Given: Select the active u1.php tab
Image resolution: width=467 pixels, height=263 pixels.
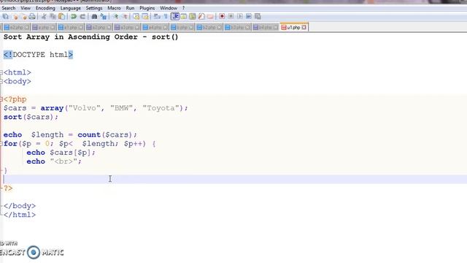Looking at the screenshot, I should pos(293,28).
